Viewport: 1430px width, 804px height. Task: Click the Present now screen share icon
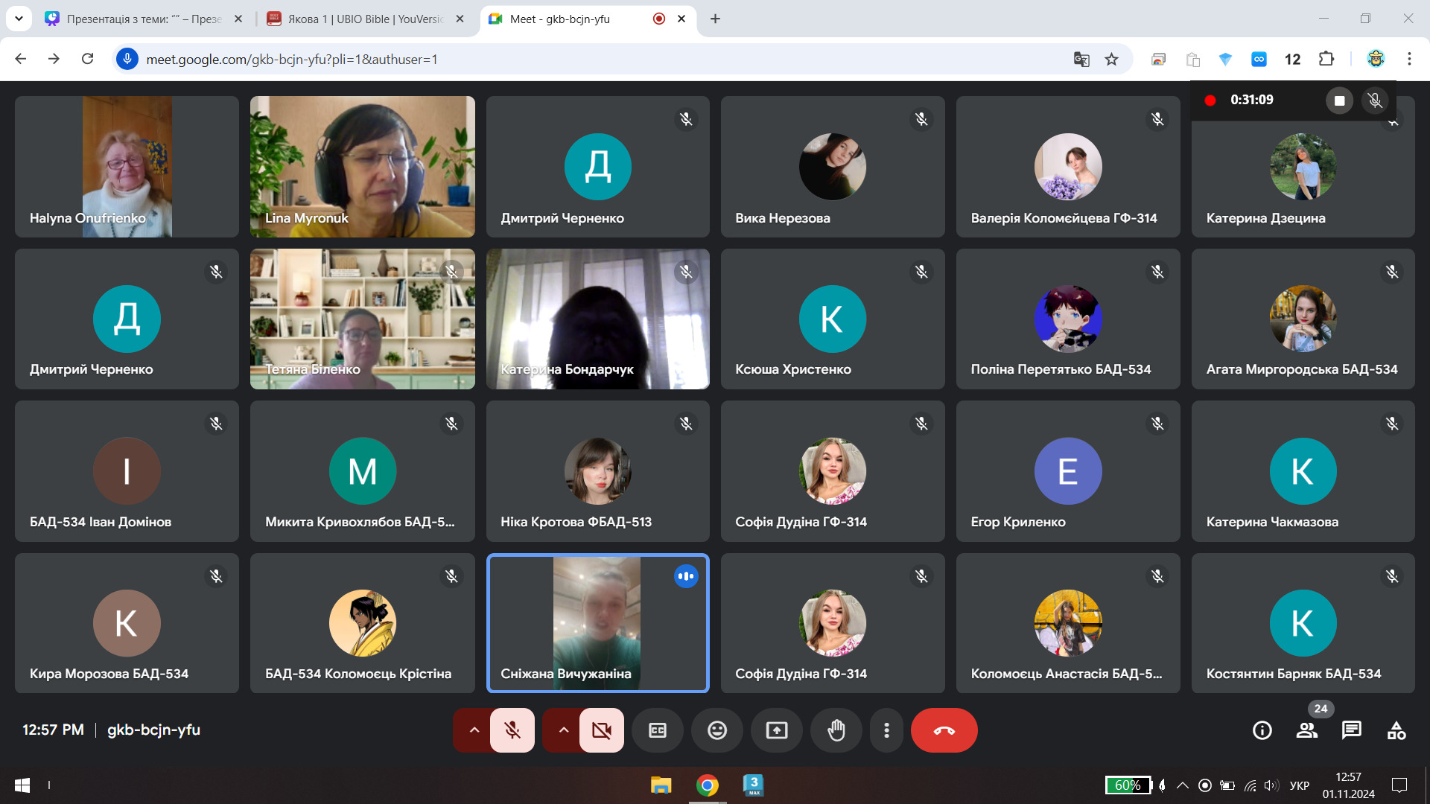(776, 730)
